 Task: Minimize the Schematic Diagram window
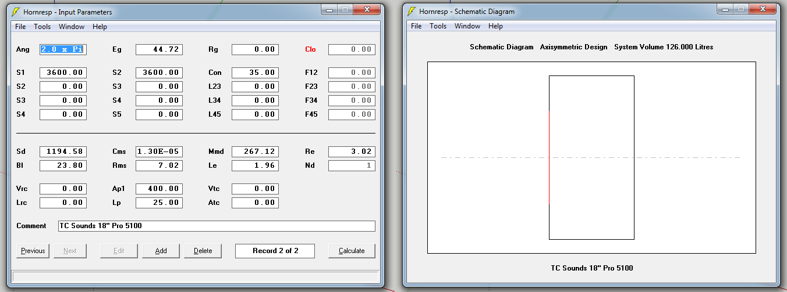pos(725,9)
